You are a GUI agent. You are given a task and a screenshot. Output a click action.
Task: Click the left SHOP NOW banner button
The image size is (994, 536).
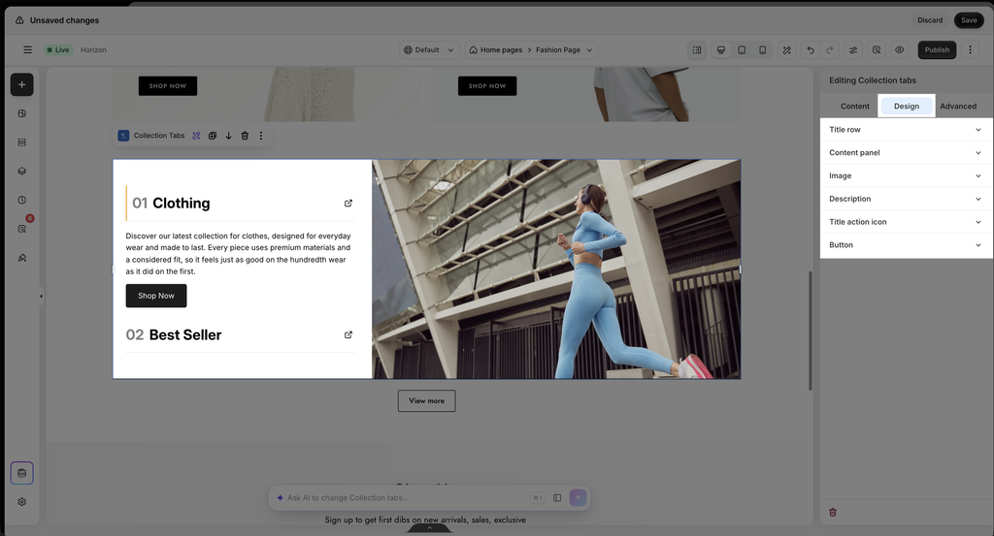[168, 86]
